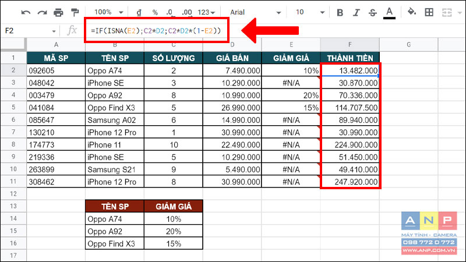Toggle italic formatting
The image size is (466, 262).
[x=356, y=12]
